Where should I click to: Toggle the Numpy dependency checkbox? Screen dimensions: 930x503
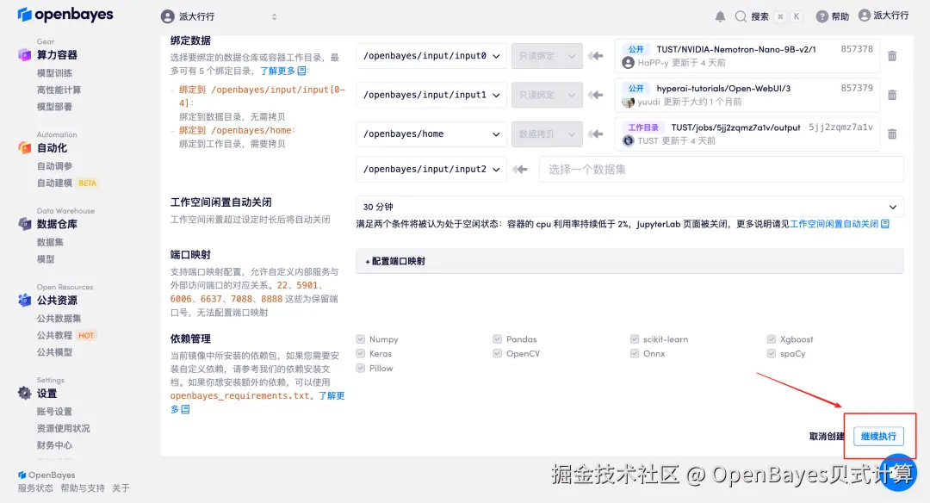click(x=361, y=339)
